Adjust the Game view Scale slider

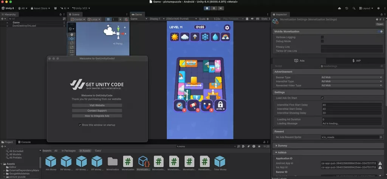click(210, 19)
